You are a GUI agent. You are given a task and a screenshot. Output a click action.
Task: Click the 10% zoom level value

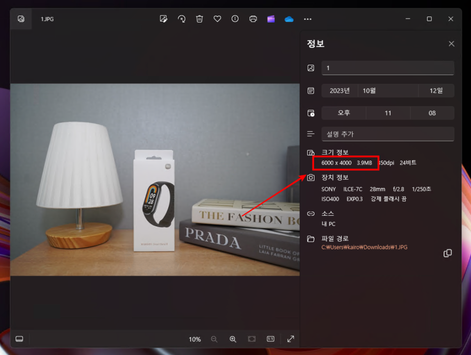(x=195, y=339)
